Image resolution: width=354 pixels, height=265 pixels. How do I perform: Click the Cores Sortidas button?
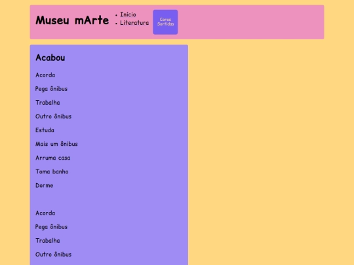(x=165, y=22)
